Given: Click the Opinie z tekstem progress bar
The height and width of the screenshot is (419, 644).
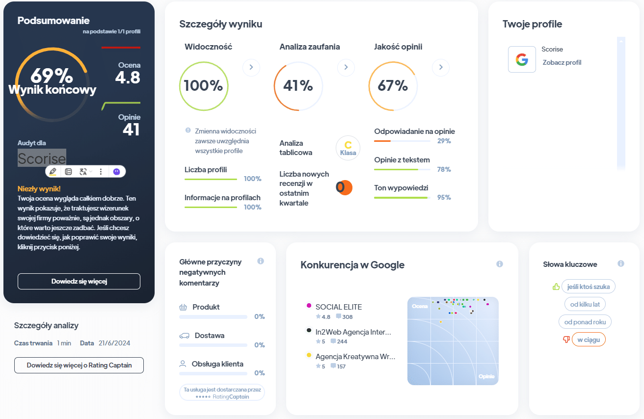Looking at the screenshot, I should [402, 169].
